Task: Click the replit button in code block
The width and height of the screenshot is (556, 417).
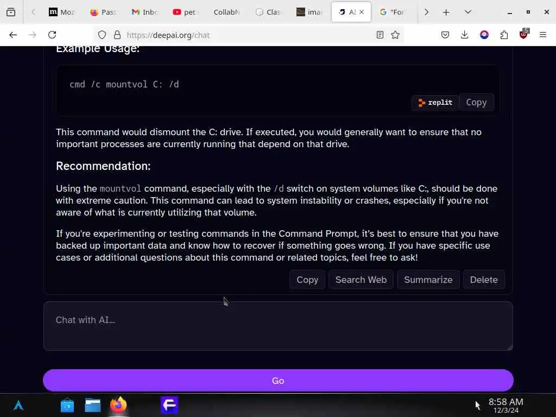Action: tap(435, 103)
